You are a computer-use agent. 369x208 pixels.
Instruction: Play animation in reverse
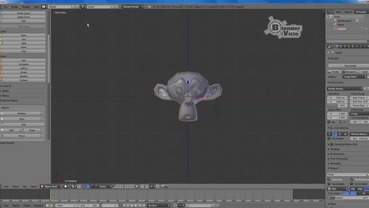(132, 206)
